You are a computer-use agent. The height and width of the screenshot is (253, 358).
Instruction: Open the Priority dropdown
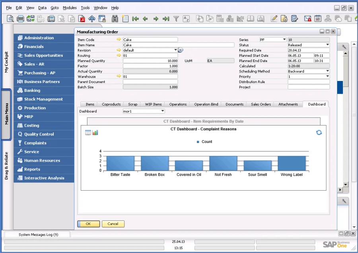(x=328, y=76)
